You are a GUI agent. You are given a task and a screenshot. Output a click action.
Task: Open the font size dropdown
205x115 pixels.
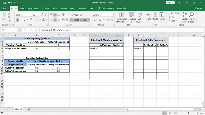point(39,15)
